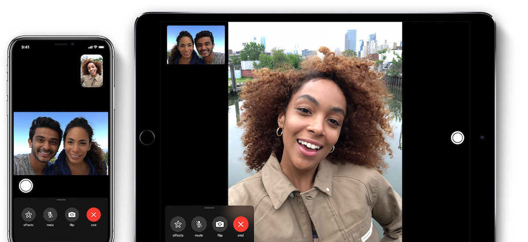The image size is (528, 242).
Task: Select the iPad couple self-view thumbnail
Action: pyautogui.click(x=196, y=45)
